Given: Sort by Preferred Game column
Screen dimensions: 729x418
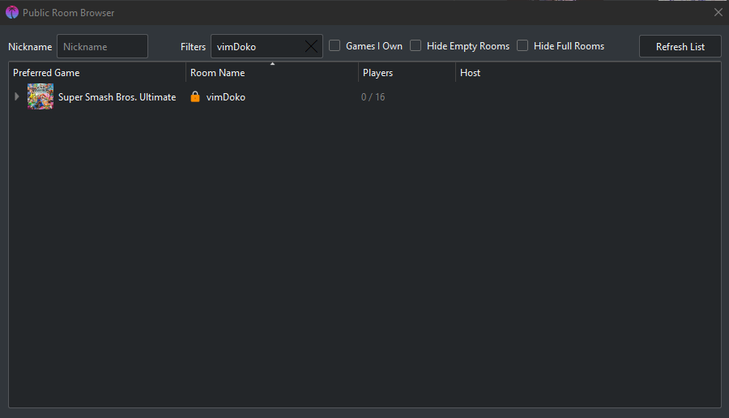Looking at the screenshot, I should click(x=97, y=73).
